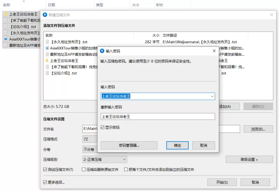Click the video icon of AsiaXXXTour in Explorer window
The image size is (279, 191).
click(x=6, y=39)
